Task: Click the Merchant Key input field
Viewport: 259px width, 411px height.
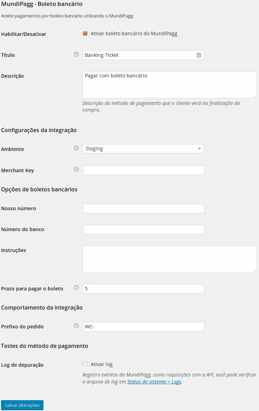Action: [x=143, y=170]
